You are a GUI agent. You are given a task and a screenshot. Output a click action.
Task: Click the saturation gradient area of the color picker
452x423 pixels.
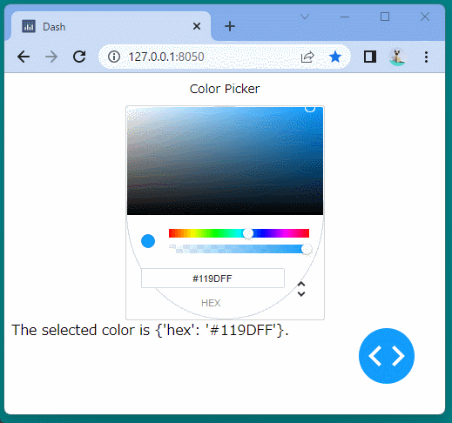[x=225, y=161]
